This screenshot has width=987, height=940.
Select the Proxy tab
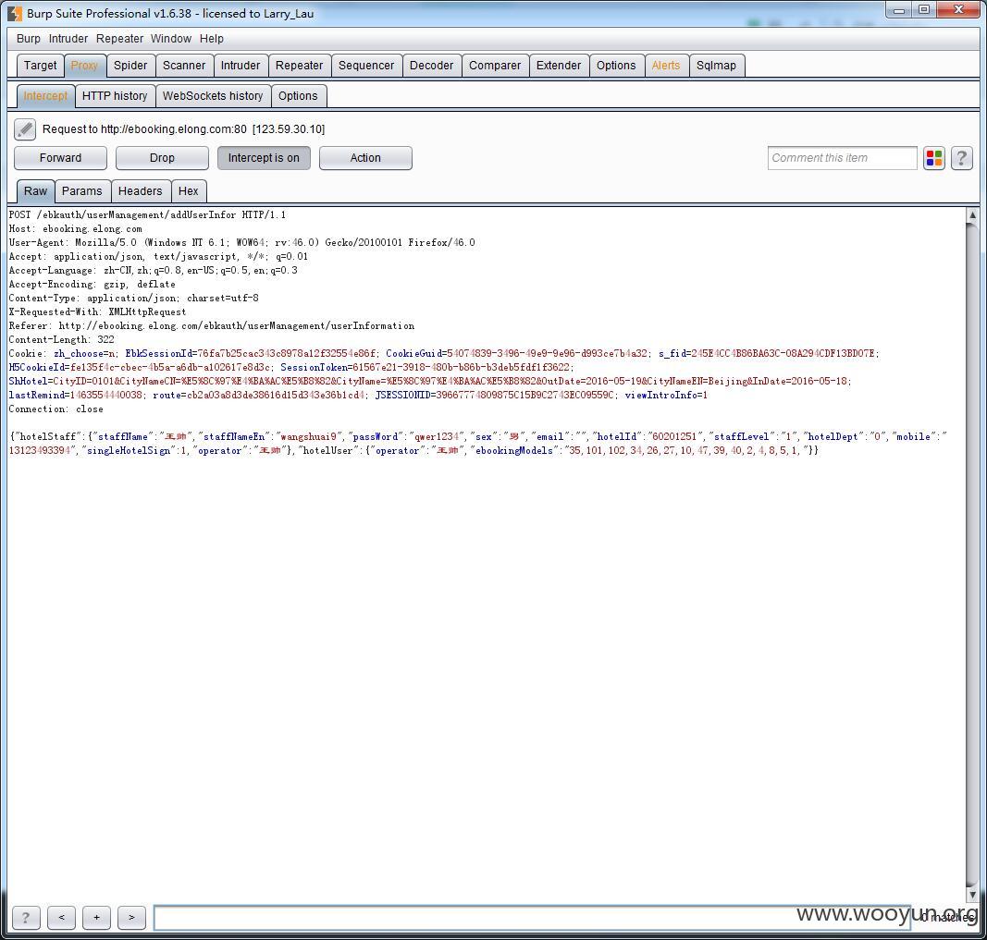84,66
